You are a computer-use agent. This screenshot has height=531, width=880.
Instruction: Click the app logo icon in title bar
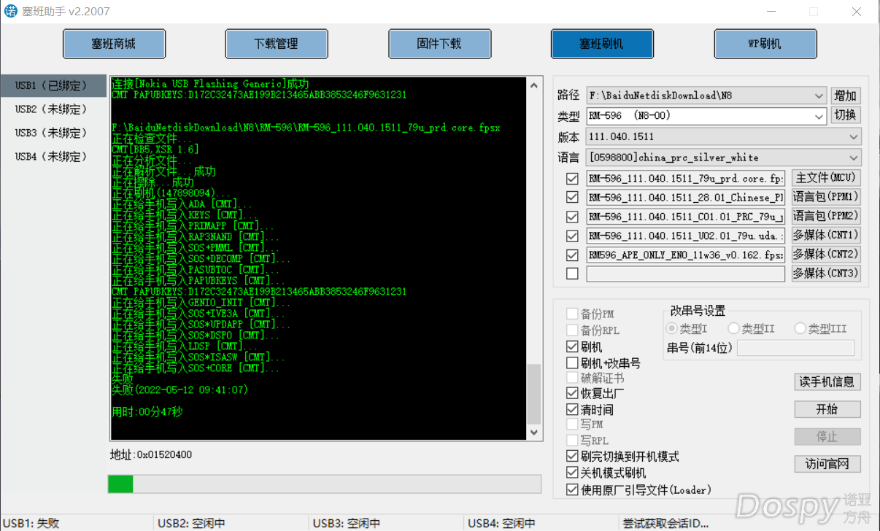(x=11, y=11)
